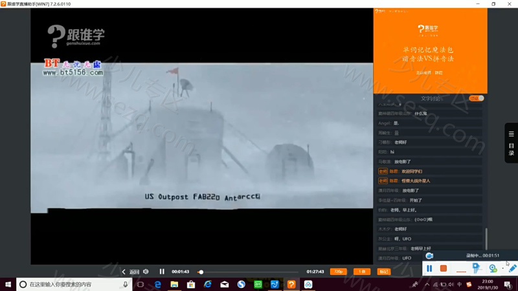Screen dimensions: 518x291
Task: Open File Explorer from the taskbar
Action: (174, 285)
